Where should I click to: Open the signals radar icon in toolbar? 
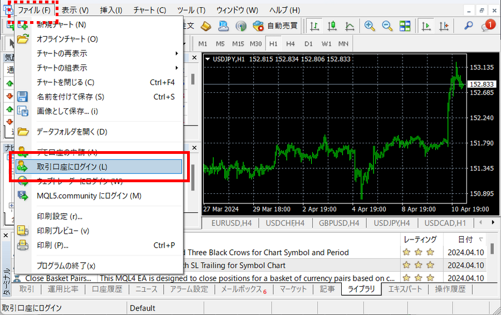(x=241, y=26)
